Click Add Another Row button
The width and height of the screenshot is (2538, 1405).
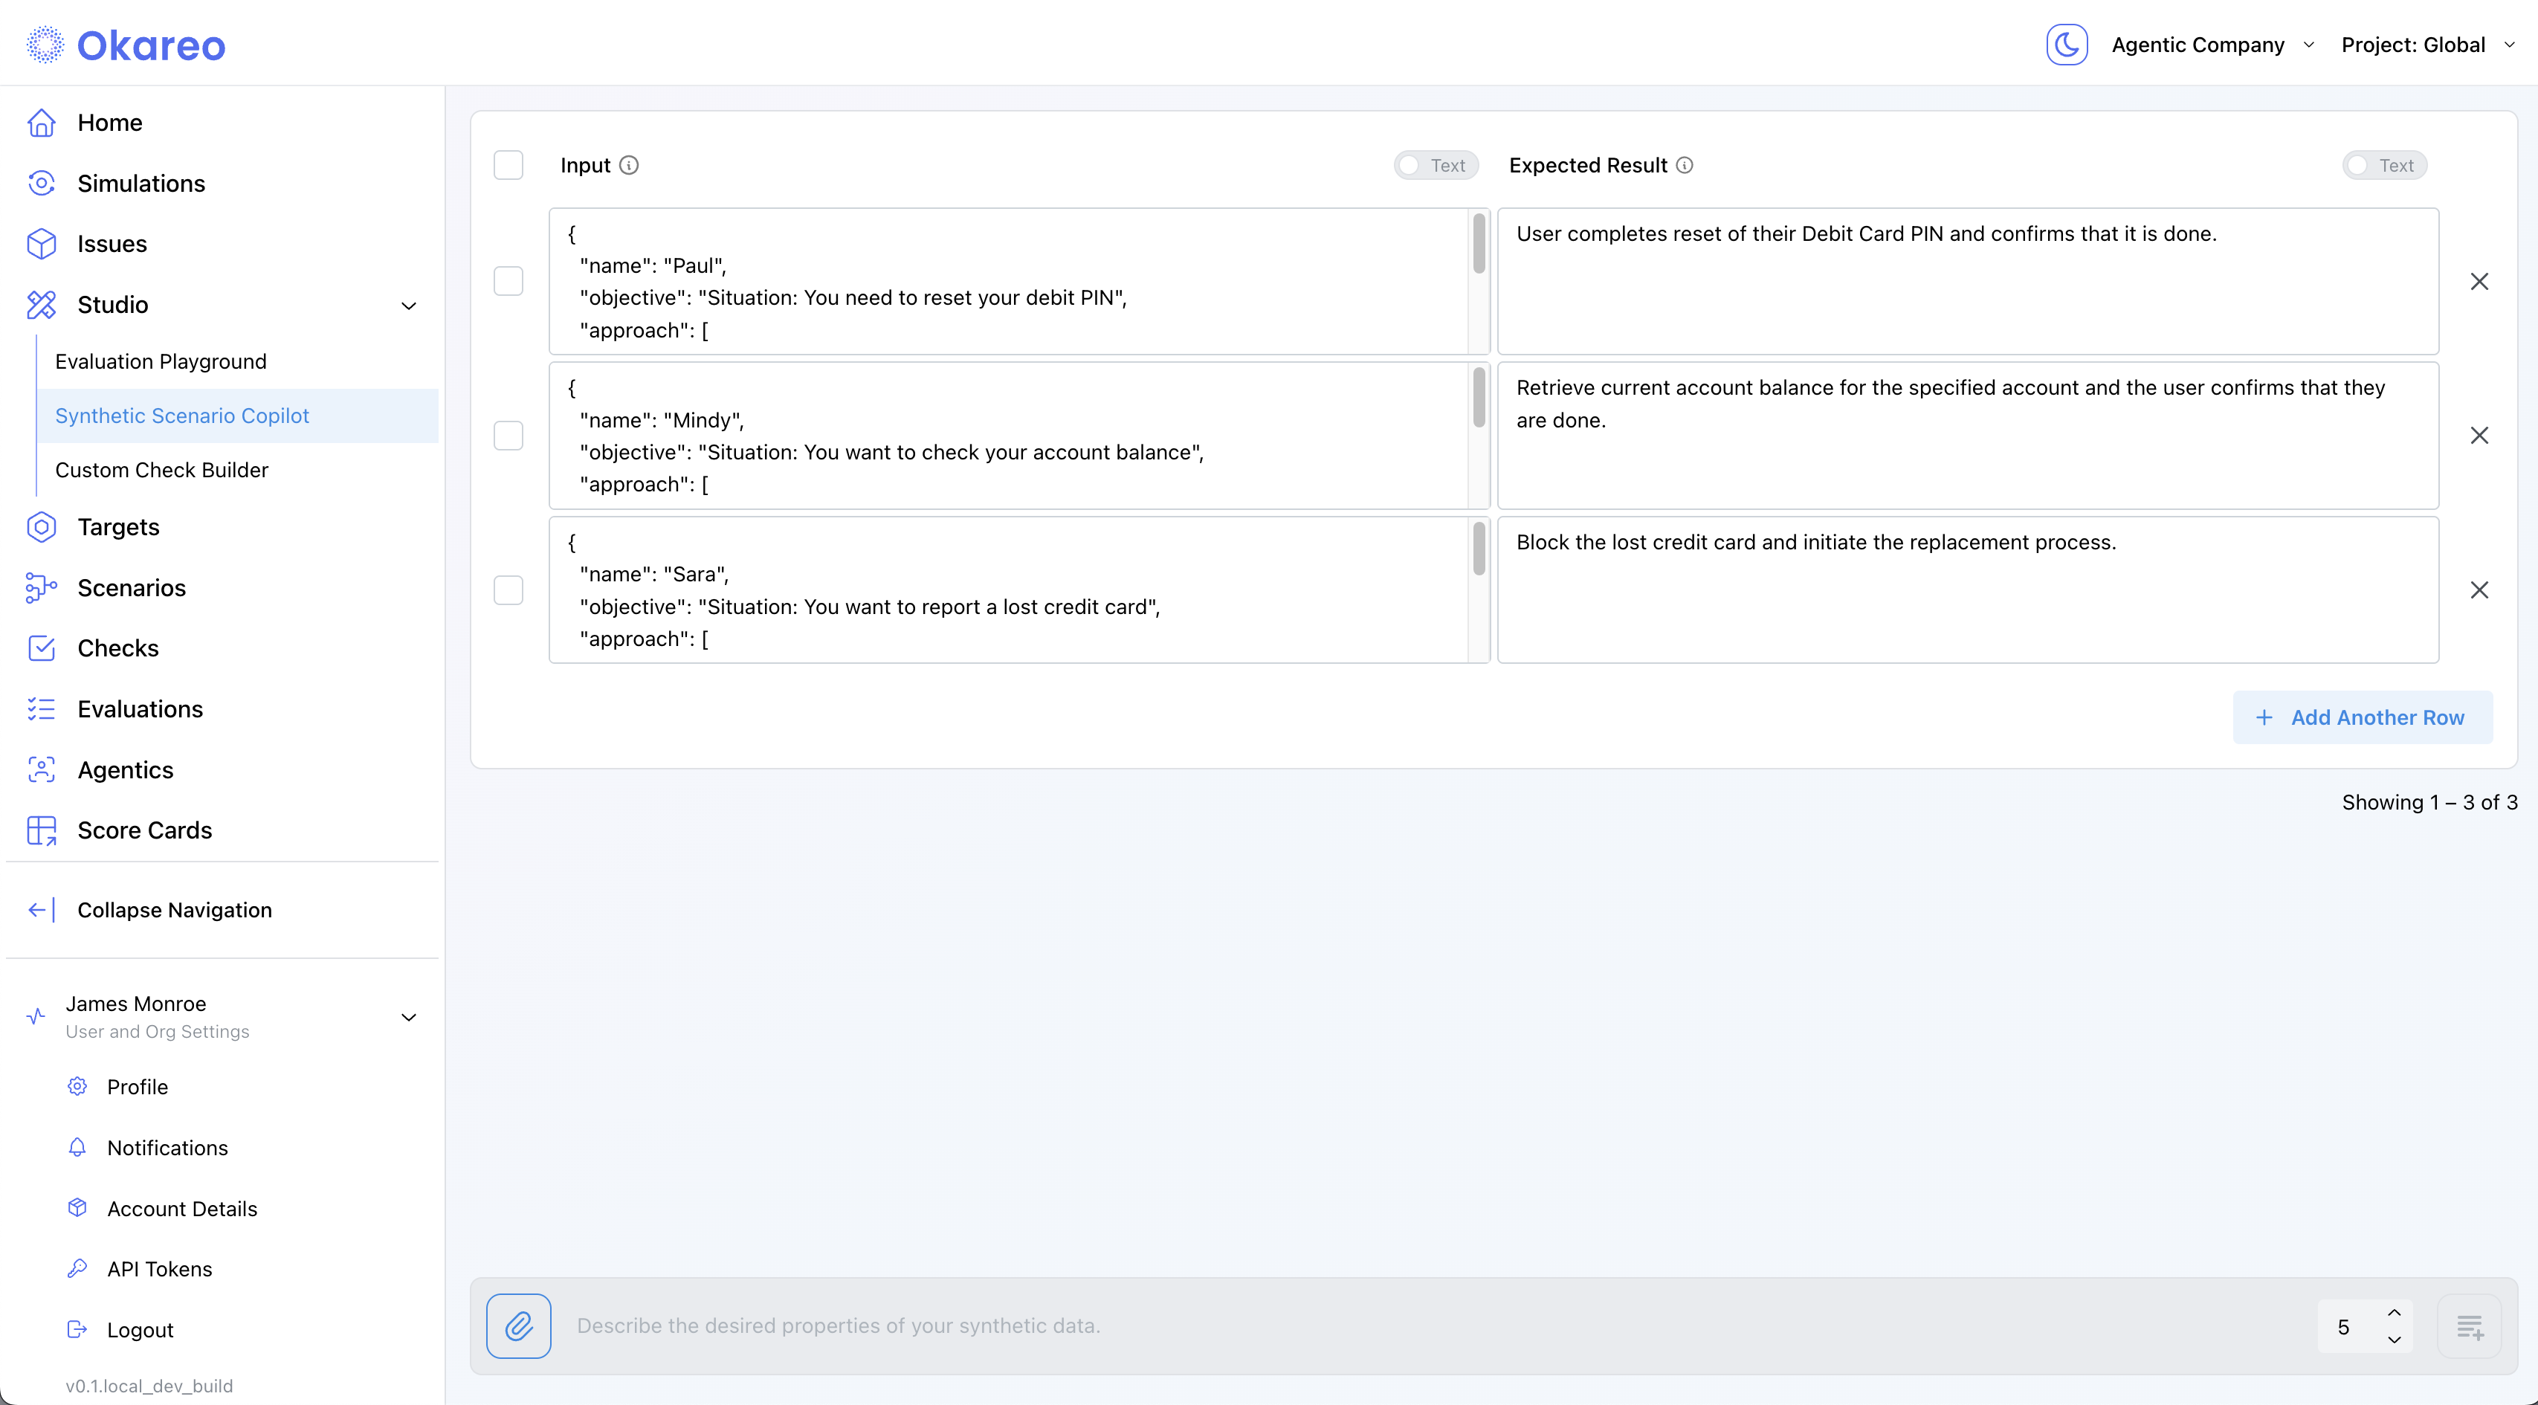click(x=2362, y=717)
